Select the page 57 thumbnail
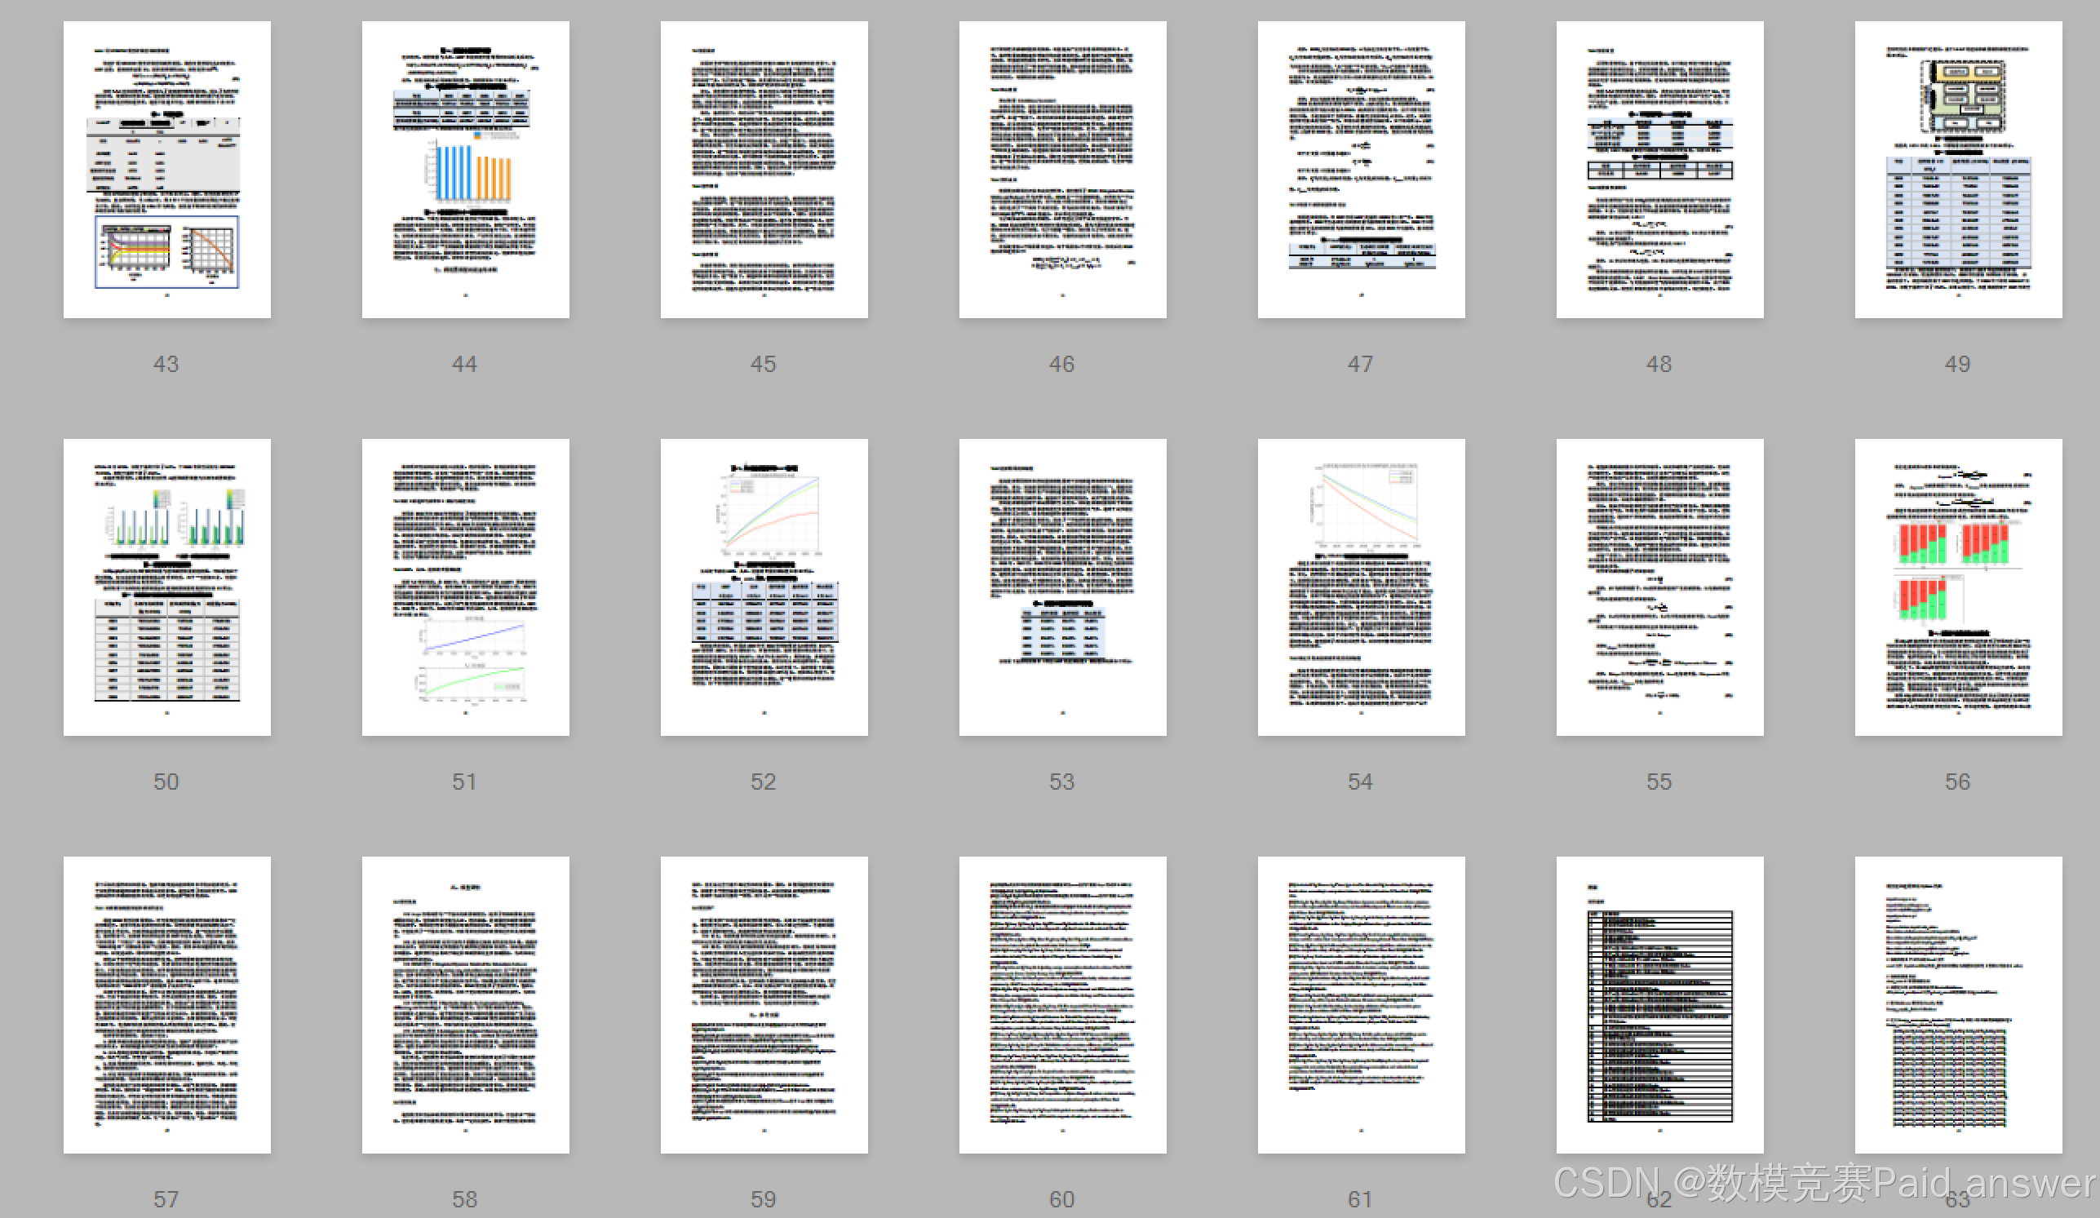 pyautogui.click(x=166, y=1004)
